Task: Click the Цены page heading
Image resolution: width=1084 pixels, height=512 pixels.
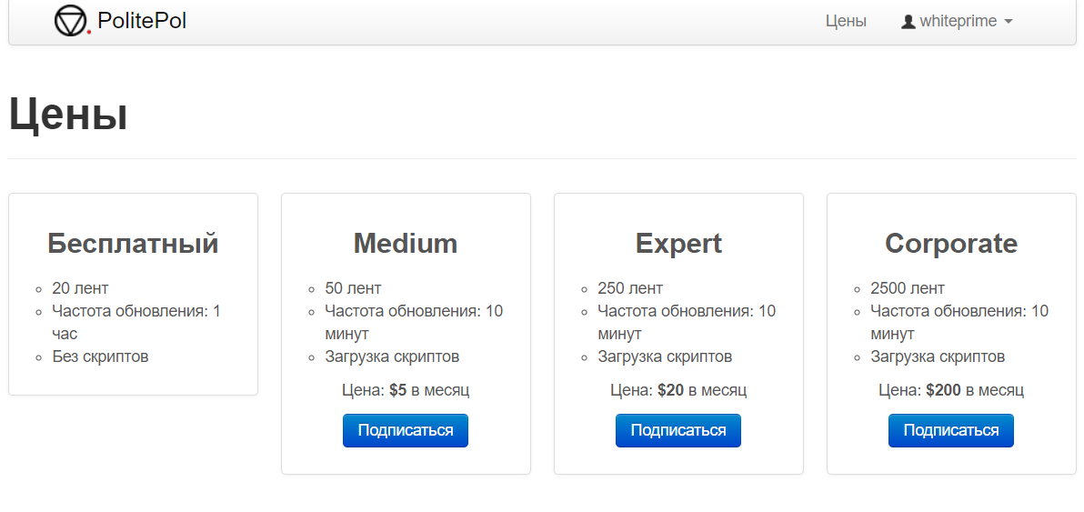Action: (68, 115)
